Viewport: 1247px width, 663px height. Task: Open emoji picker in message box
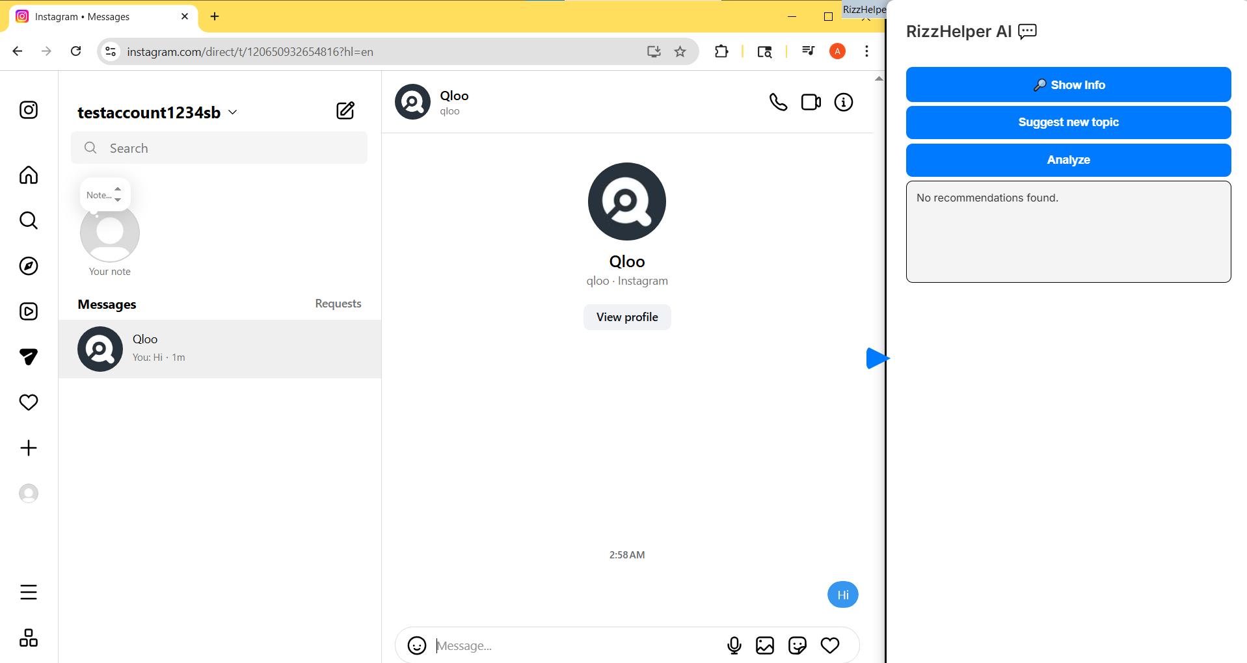[x=417, y=645]
